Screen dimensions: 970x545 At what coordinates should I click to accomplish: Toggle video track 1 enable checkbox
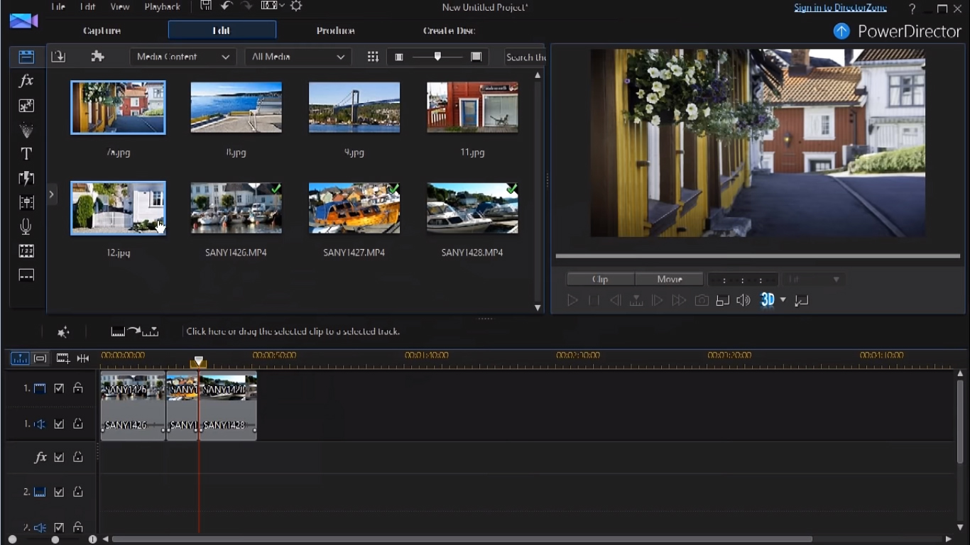(x=59, y=388)
